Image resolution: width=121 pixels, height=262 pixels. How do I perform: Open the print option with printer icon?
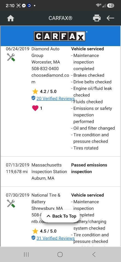coord(97,18)
